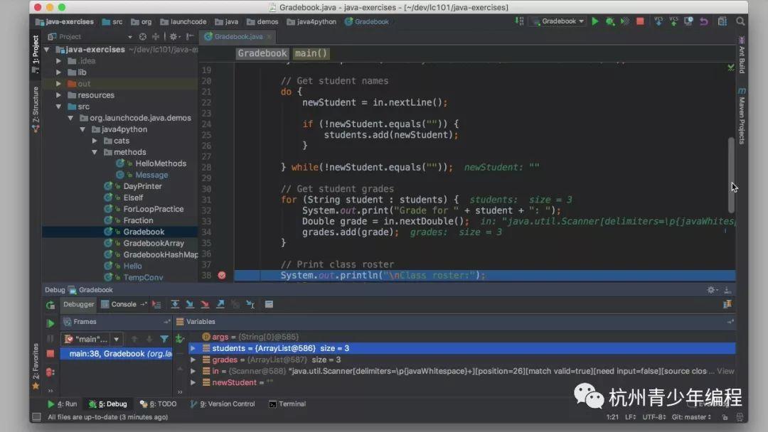Screen dimensions: 768x432
Task: Click the Make Project build icon
Action: (519, 21)
